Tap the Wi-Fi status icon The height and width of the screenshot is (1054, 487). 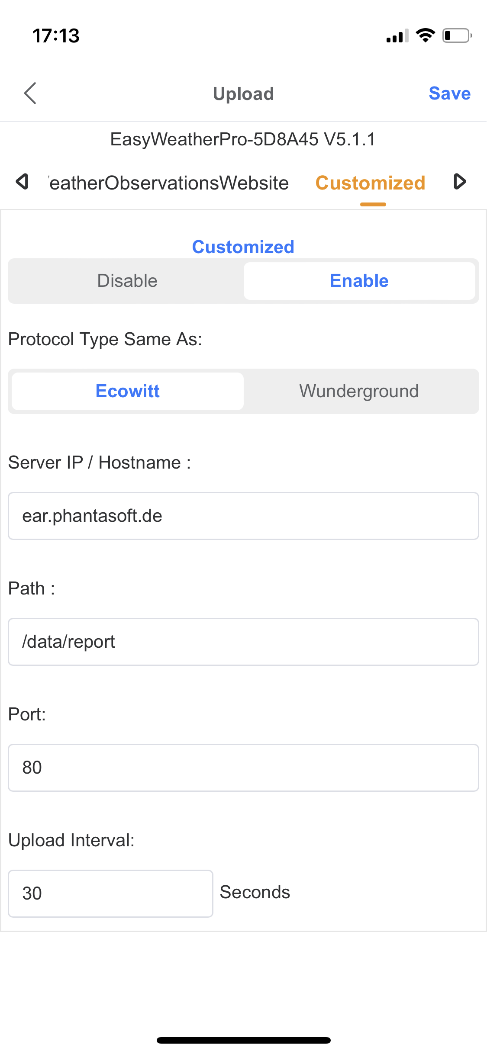pos(426,35)
